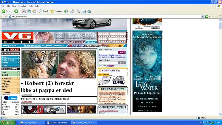Open Næringsliv24 NY! link
The width and height of the screenshot is (222, 125).
[11, 69]
